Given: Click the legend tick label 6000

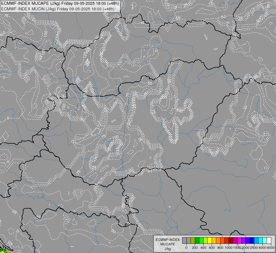Looking at the screenshot, I should [x=271, y=248].
